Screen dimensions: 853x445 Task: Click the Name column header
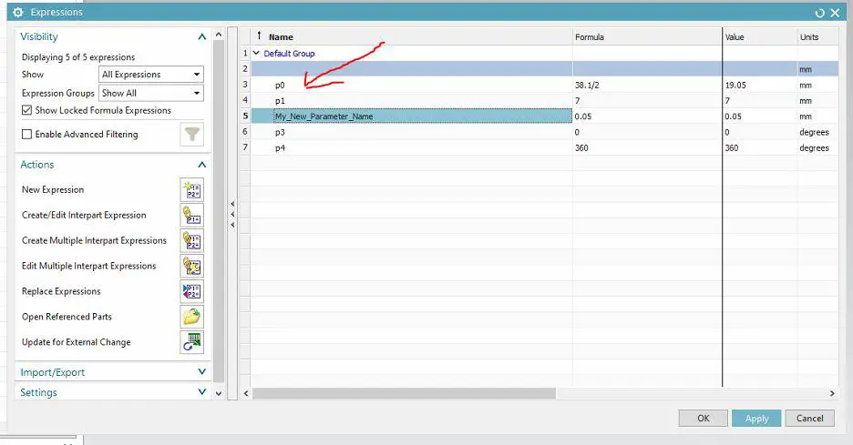point(411,37)
